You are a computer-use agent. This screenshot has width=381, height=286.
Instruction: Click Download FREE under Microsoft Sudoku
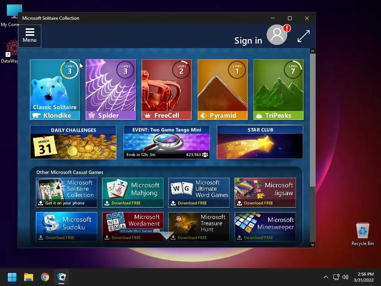tap(60, 238)
